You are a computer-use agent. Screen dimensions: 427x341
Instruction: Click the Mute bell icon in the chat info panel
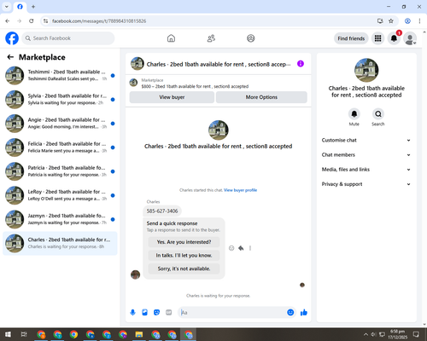tap(354, 114)
